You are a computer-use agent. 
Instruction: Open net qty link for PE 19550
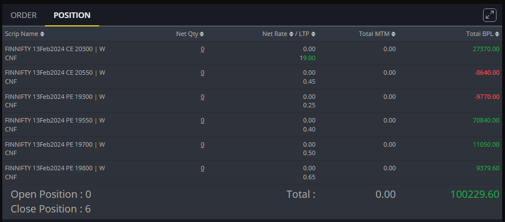point(202,120)
